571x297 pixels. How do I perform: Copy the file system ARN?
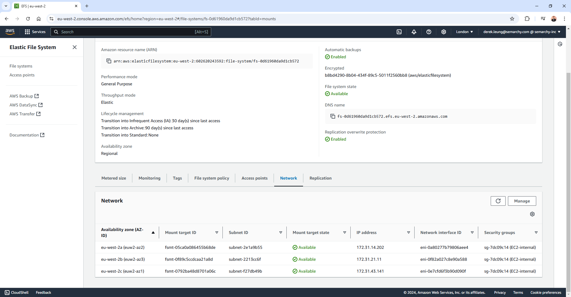[109, 61]
